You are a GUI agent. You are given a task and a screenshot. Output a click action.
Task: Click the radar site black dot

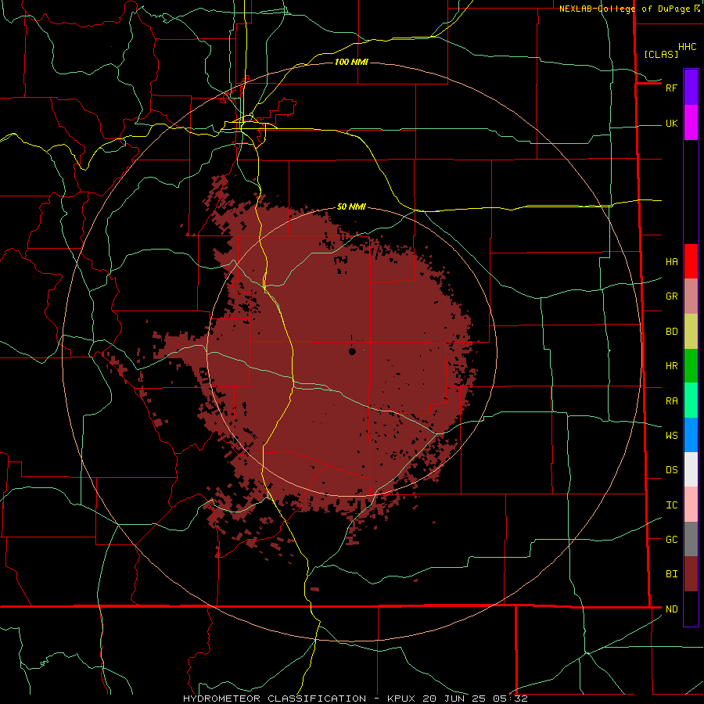click(352, 351)
